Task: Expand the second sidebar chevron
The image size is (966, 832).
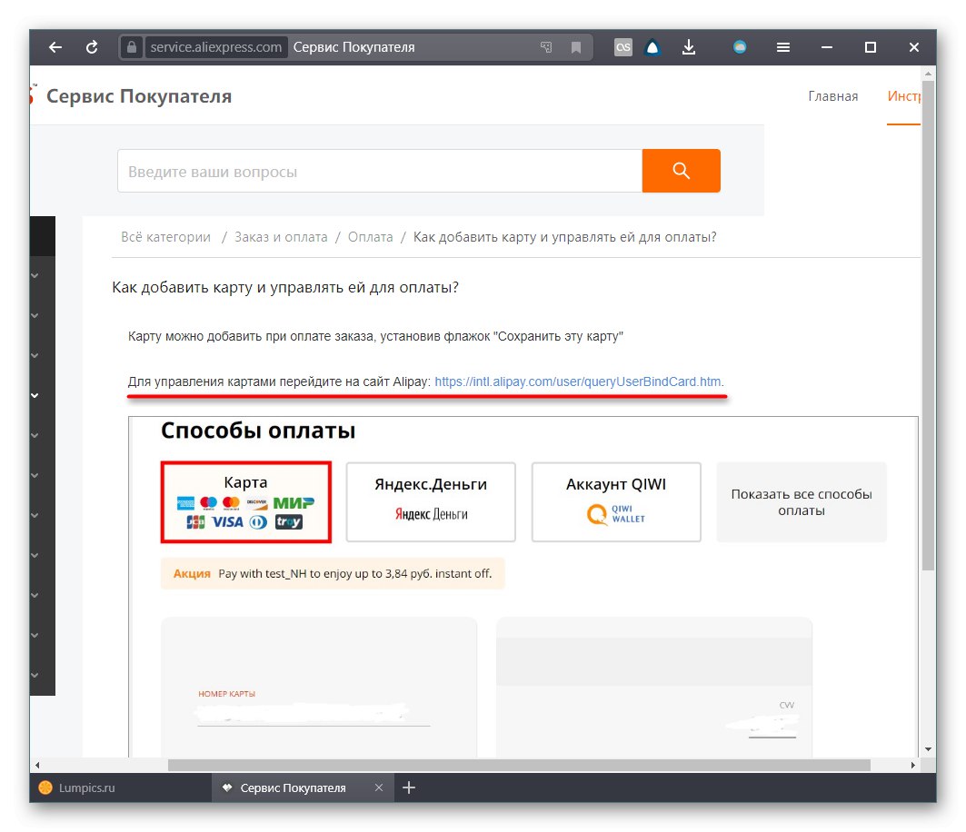Action: coord(35,315)
